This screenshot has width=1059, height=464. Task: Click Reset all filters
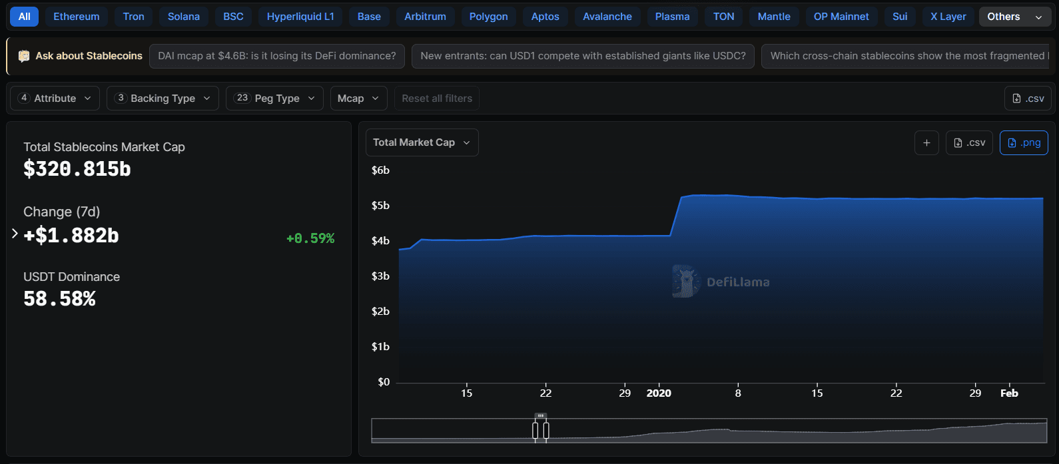[x=437, y=99]
